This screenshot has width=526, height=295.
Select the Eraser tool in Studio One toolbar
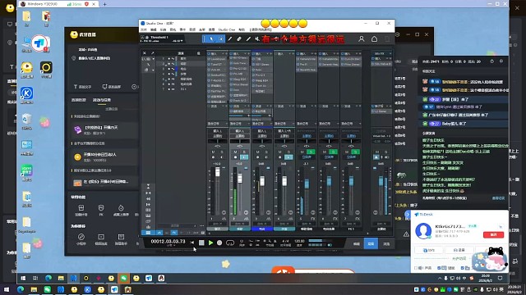click(239, 39)
